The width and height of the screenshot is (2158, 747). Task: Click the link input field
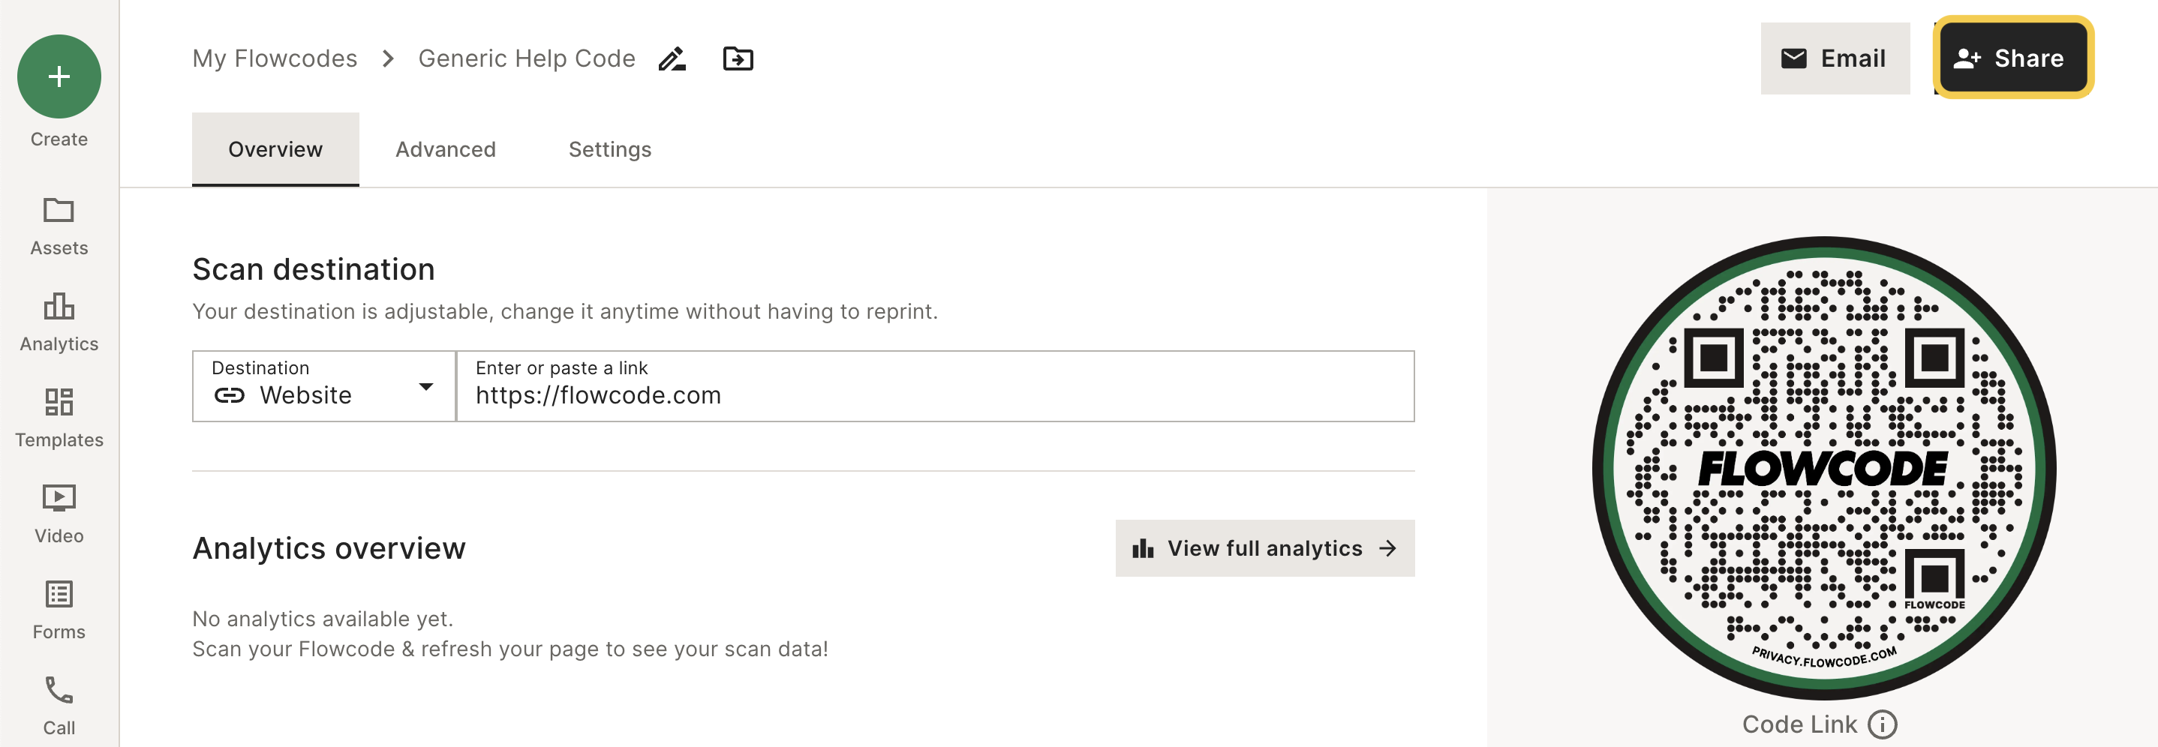pyautogui.click(x=936, y=386)
